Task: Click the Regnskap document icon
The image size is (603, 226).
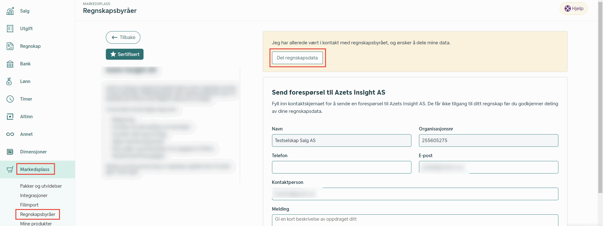Action: click(x=10, y=46)
